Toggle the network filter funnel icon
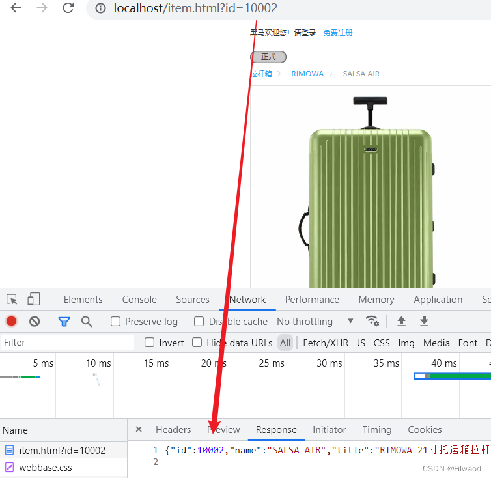Viewport: 491px width, 478px height. (x=64, y=322)
